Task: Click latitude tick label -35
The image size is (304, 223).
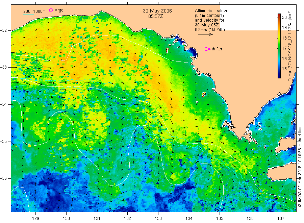Action: pos(4,141)
